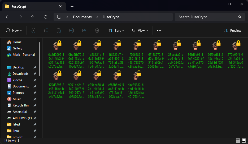The width and height of the screenshot is (248, 144).
Task: Click the Rename icon
Action: point(72,30)
